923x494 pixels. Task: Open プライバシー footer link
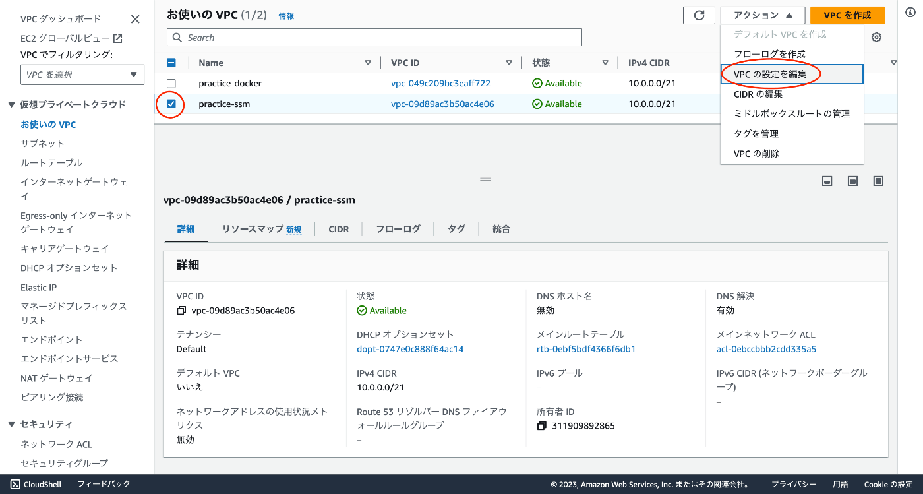[794, 484]
